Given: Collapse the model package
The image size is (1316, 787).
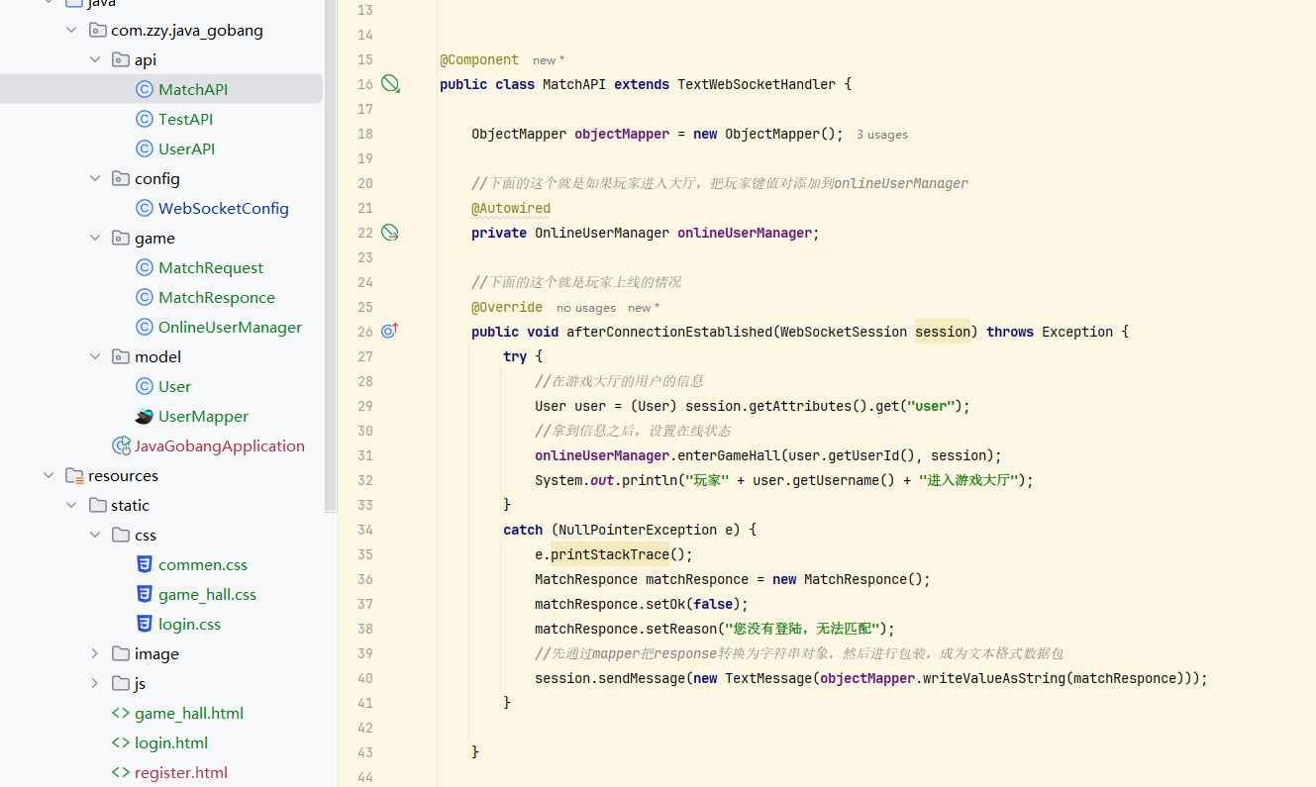Looking at the screenshot, I should [95, 356].
